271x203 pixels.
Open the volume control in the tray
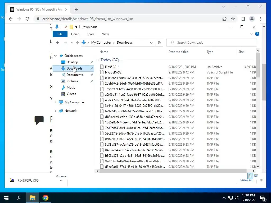click(237, 198)
